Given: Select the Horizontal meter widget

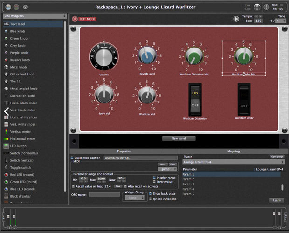Looking at the screenshot, I should tap(33, 139).
